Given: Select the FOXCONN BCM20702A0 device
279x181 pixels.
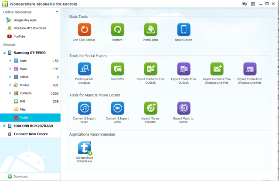Looking at the screenshot, I should click(33, 126).
